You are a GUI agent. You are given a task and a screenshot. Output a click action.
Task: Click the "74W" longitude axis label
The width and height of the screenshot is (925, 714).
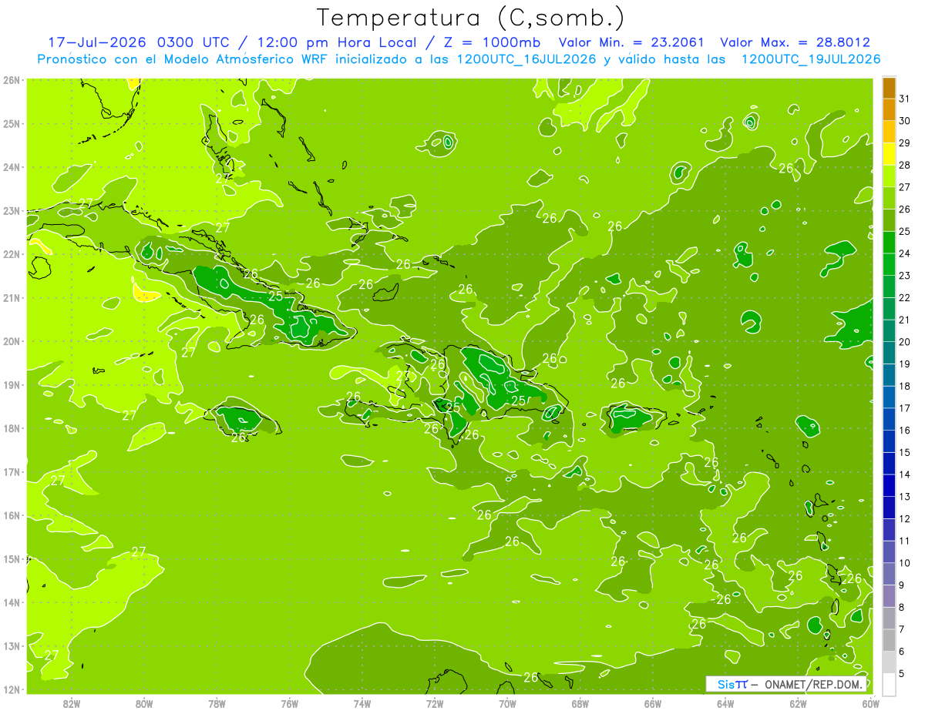[x=362, y=703]
